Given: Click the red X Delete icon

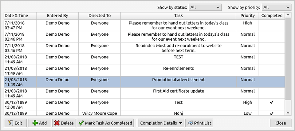Looking at the screenshot, I should pos(57,123).
